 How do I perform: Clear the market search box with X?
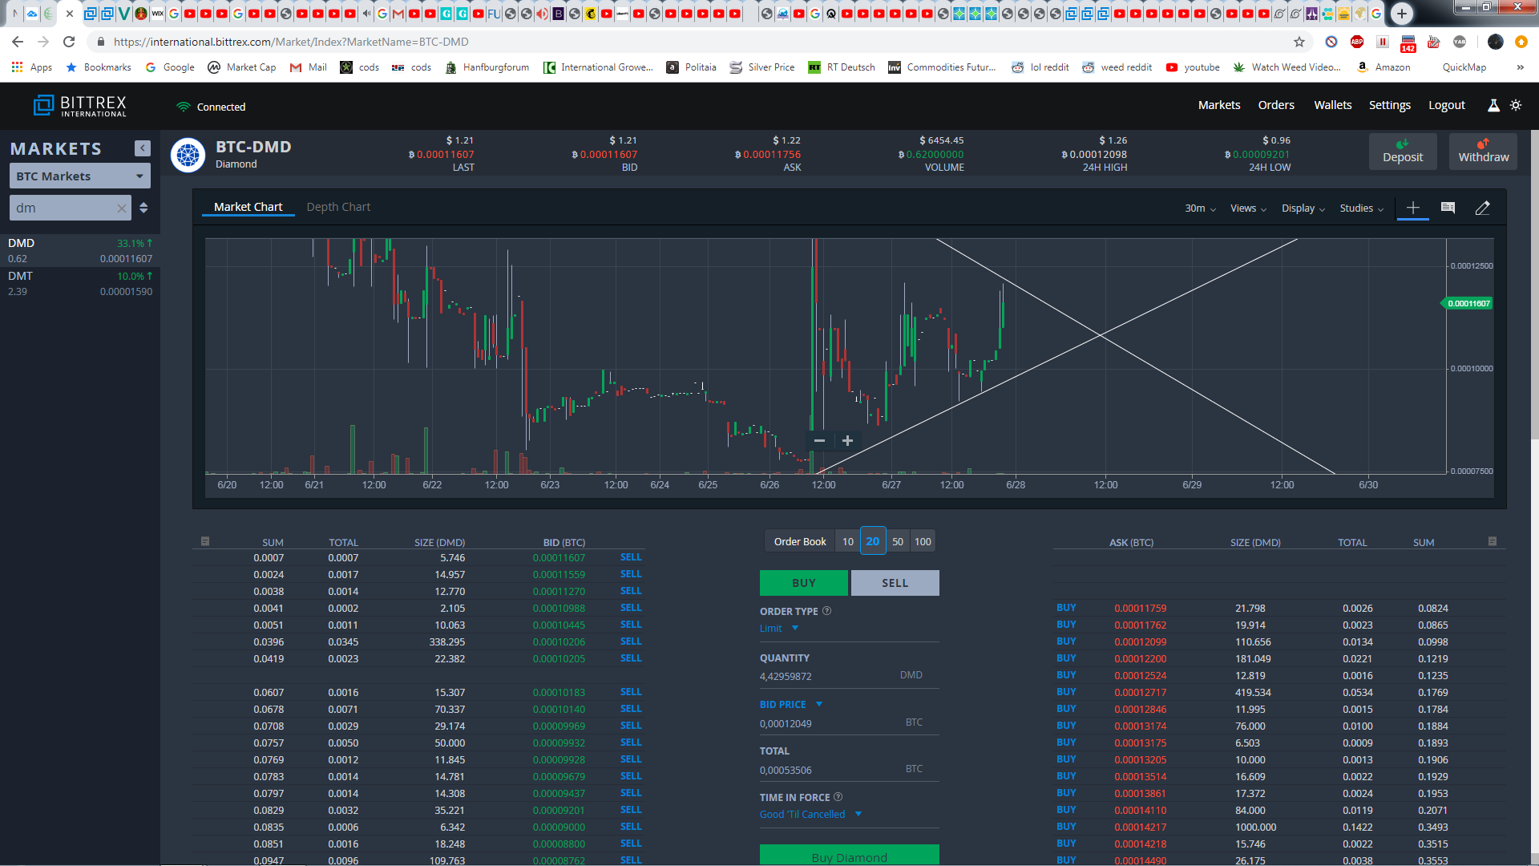click(x=122, y=208)
